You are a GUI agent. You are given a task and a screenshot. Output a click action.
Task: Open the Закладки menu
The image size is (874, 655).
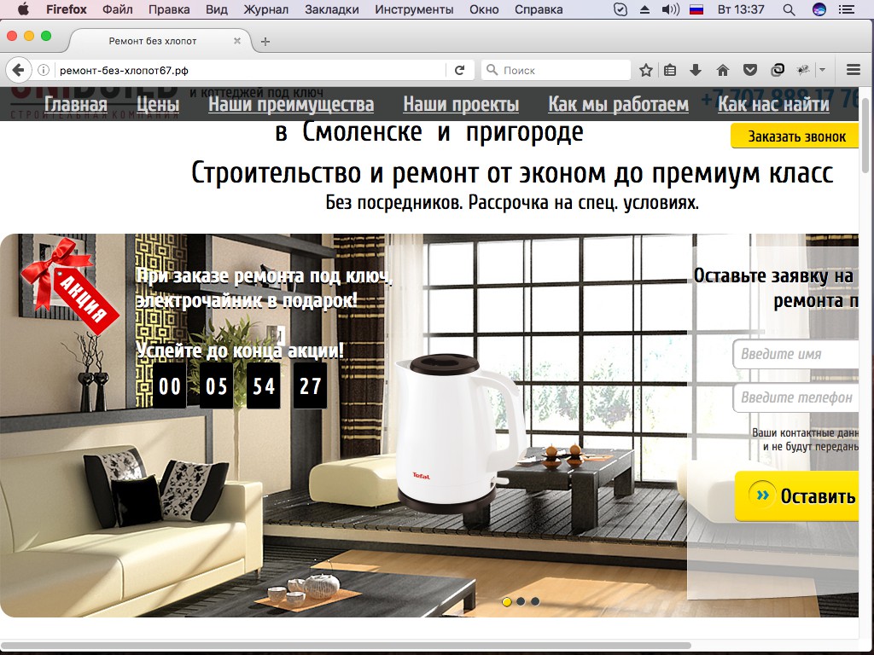[x=332, y=9]
